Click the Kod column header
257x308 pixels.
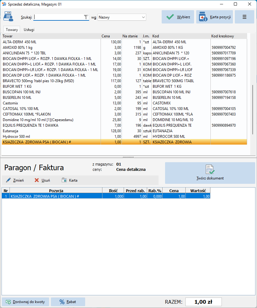[181, 36]
